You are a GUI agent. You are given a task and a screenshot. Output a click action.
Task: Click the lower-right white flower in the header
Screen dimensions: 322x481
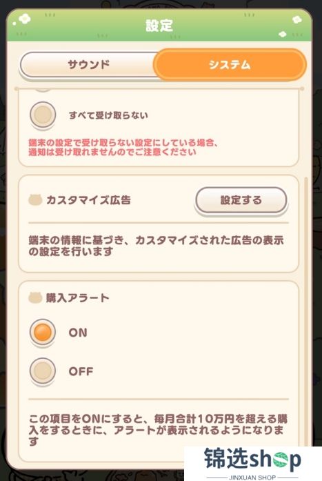(283, 34)
